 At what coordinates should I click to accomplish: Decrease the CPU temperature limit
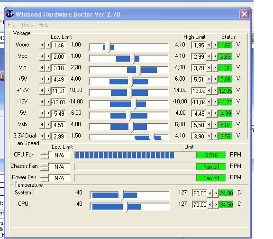(210, 204)
